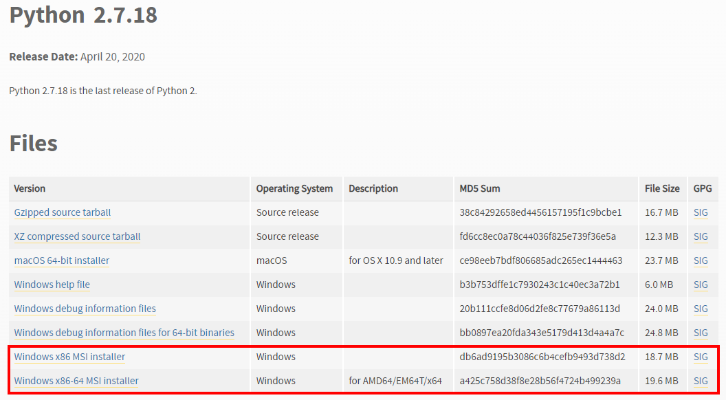This screenshot has width=726, height=400.
Task: Open the macOS 64-bit installer link
Action: (x=62, y=260)
